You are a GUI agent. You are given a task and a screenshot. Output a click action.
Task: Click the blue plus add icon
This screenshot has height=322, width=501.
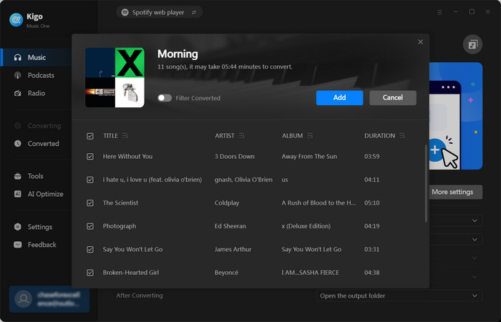click(435, 150)
